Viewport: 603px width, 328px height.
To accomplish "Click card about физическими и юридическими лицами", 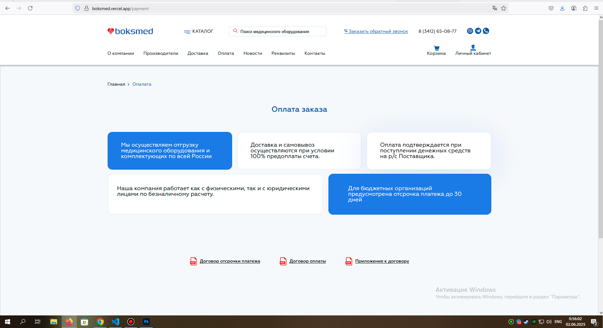I will point(215,194).
